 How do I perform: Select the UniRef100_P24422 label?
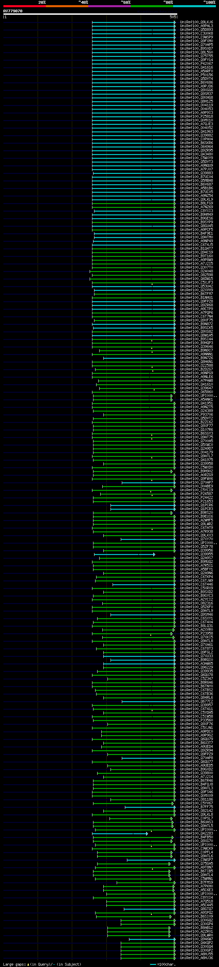coord(196,498)
